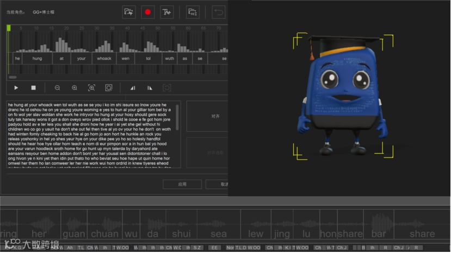Viewport: 451px width, 253px height.
Task: Click the left-facing triangle marker icon
Action: (133, 87)
